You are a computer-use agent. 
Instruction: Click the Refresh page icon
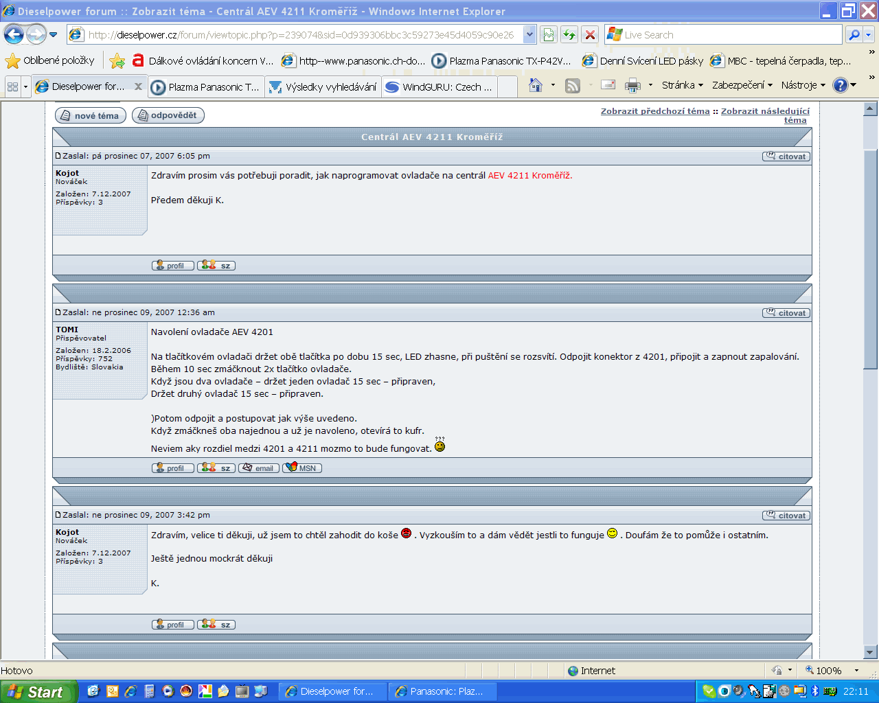[569, 34]
